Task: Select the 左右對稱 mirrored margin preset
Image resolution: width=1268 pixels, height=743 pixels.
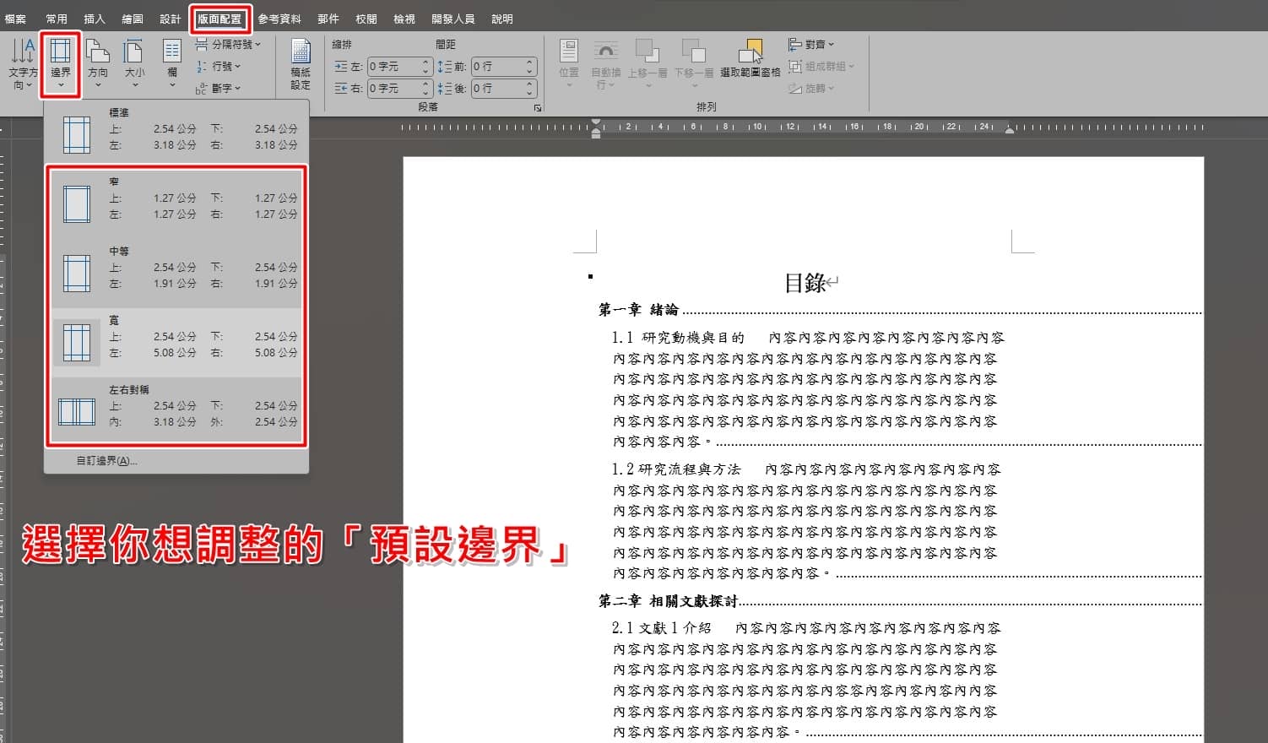Action: [x=176, y=411]
